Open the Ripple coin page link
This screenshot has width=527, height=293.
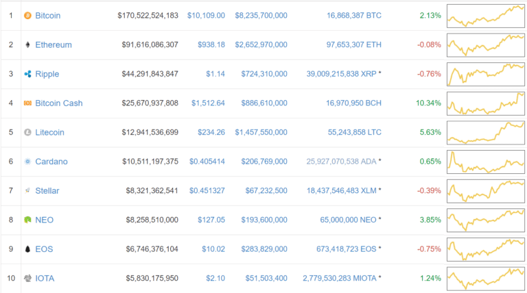(47, 74)
